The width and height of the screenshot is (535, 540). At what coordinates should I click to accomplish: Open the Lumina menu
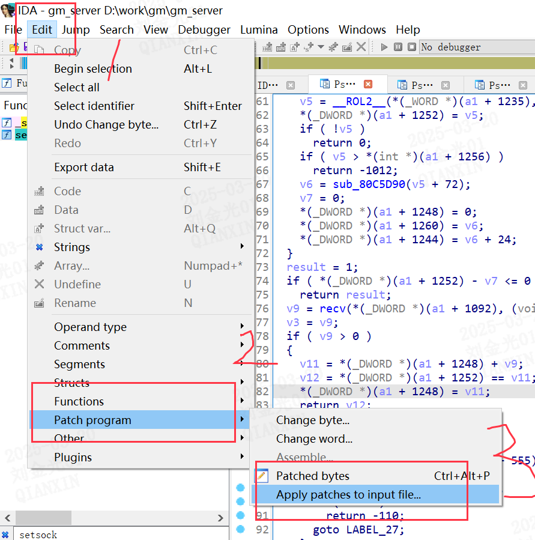259,29
